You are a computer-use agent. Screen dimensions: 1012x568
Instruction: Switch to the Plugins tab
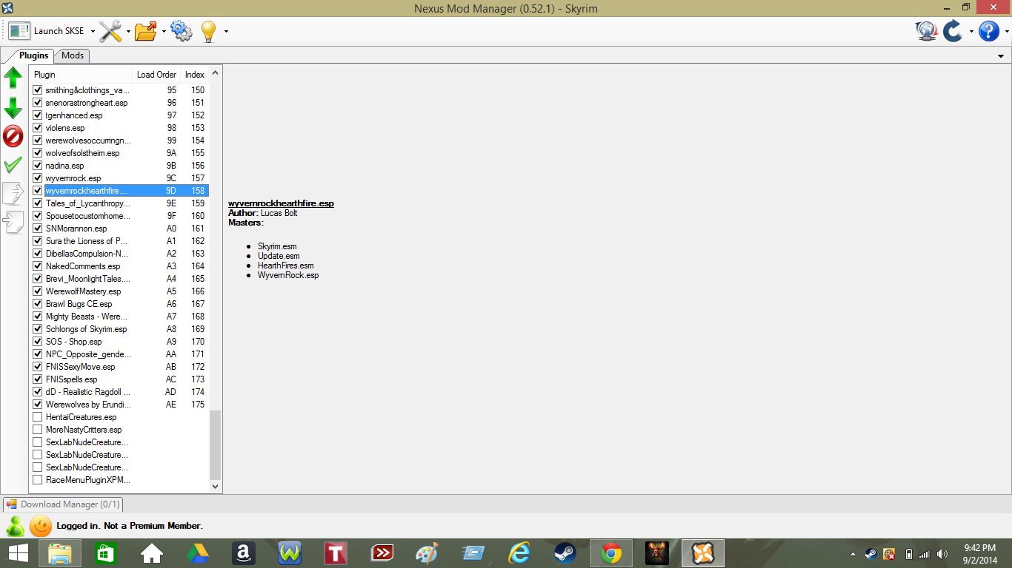pyautogui.click(x=34, y=55)
